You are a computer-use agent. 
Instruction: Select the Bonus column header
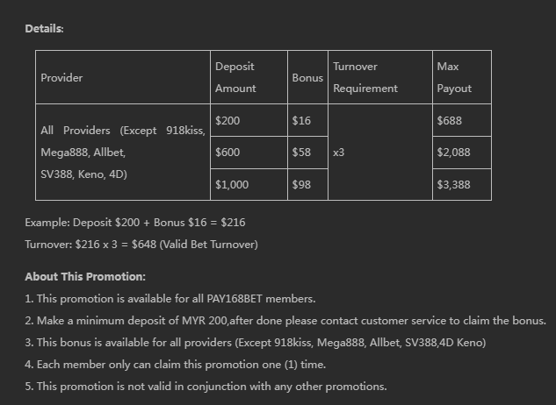(307, 78)
